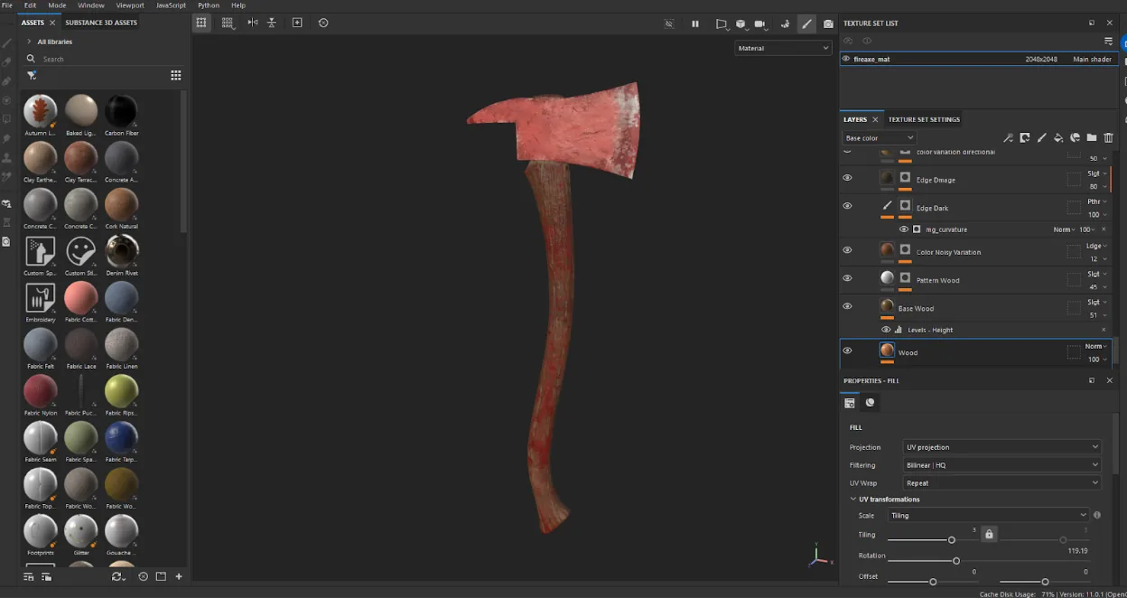
Task: Open the lazy mouse grid dropdown icon
Action: (227, 23)
